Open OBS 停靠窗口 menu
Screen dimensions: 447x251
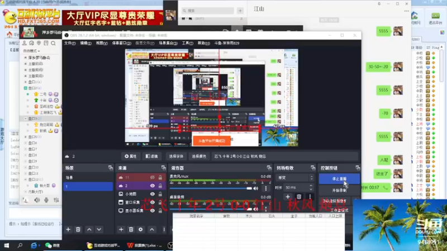tap(121, 44)
